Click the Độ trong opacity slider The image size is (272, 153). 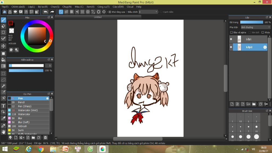point(252,22)
